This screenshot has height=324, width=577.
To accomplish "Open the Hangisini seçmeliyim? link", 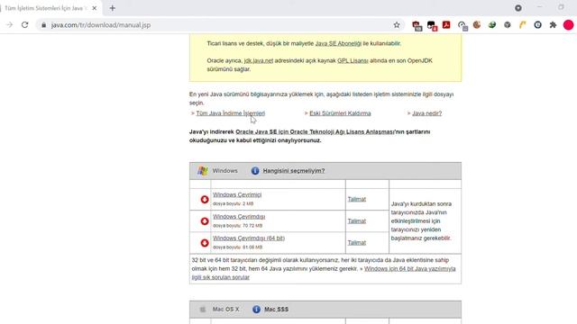I will point(294,171).
